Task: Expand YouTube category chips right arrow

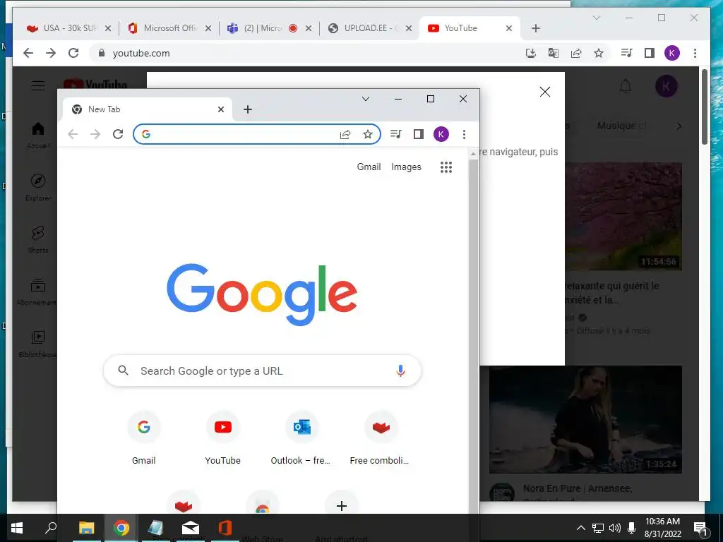Action: (x=679, y=126)
